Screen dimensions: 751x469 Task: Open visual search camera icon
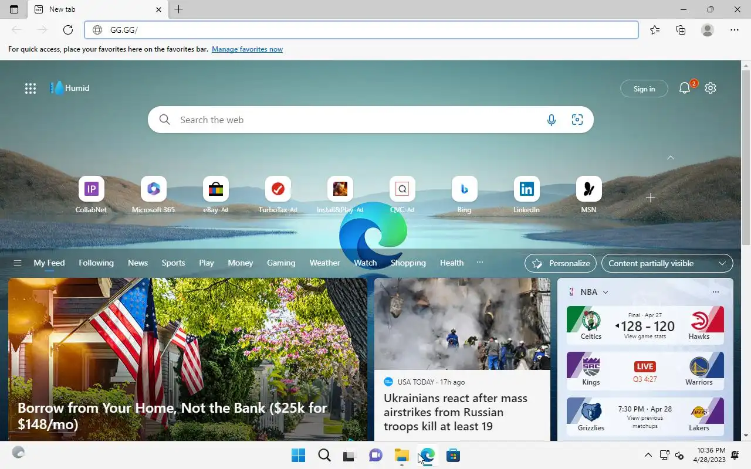coord(577,120)
